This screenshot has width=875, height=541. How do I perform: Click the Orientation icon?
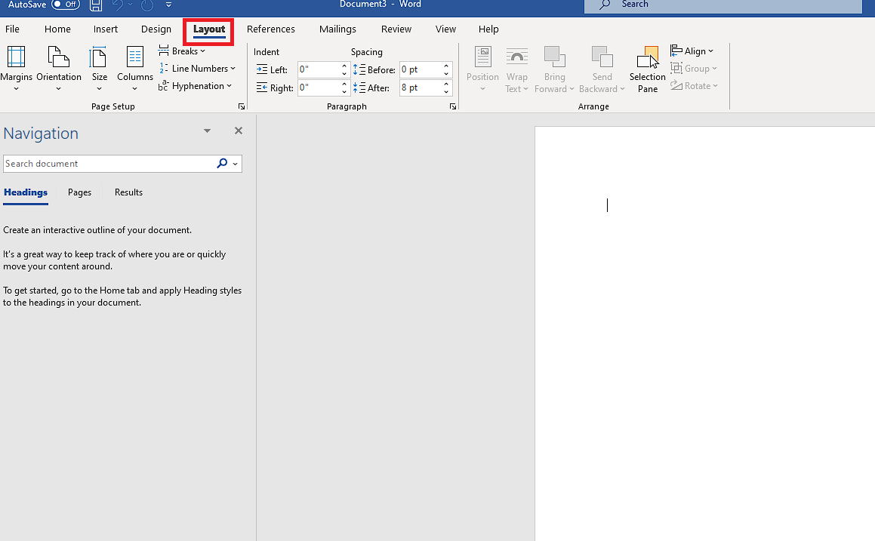tap(58, 67)
